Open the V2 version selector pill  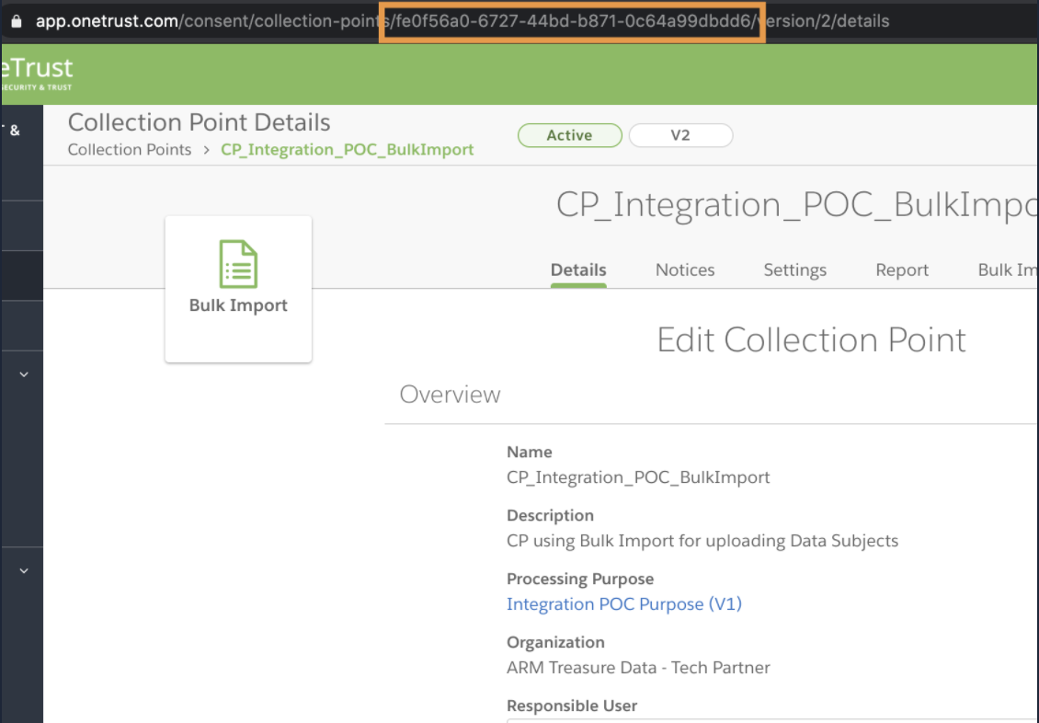click(x=680, y=135)
